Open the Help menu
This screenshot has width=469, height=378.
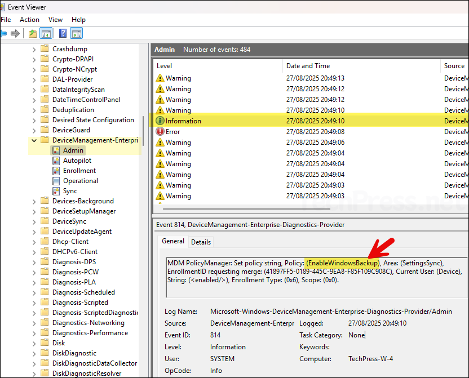coord(79,20)
